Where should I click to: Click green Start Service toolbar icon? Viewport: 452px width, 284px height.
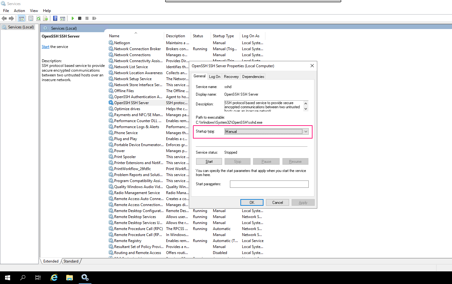pos(73,18)
